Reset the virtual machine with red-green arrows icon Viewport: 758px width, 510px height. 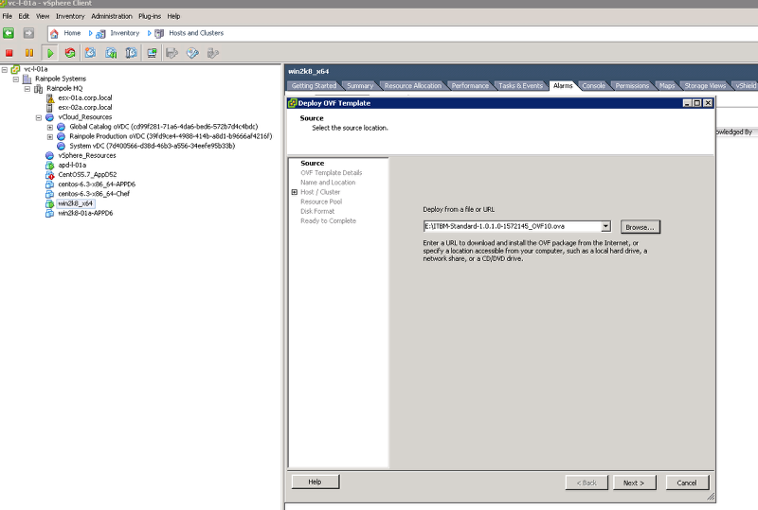click(70, 53)
